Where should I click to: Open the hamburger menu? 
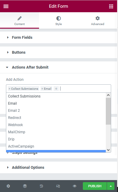coord(6,6)
